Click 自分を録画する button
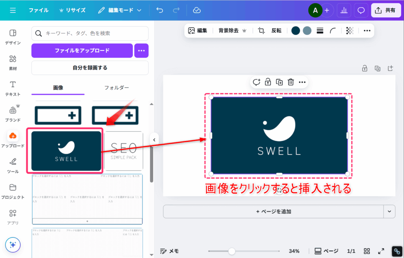 coord(90,68)
